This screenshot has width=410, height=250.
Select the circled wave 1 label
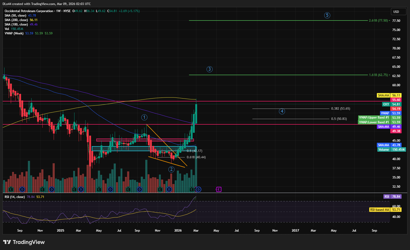(145, 117)
